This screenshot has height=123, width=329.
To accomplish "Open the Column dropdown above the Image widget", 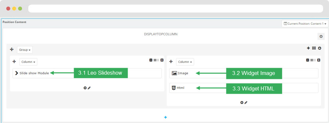I will tap(185, 62).
